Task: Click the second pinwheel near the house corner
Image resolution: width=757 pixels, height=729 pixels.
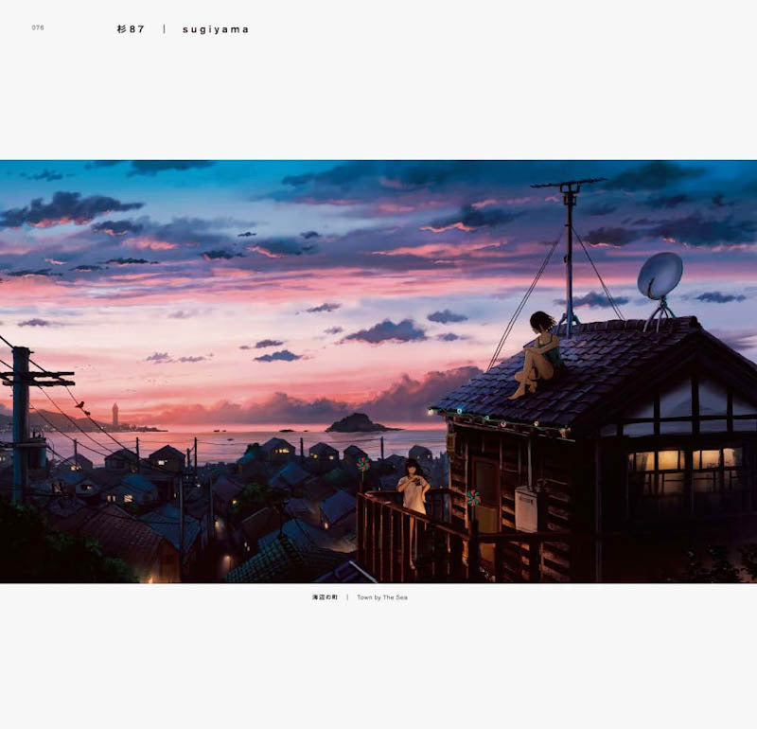Action: pyautogui.click(x=474, y=496)
